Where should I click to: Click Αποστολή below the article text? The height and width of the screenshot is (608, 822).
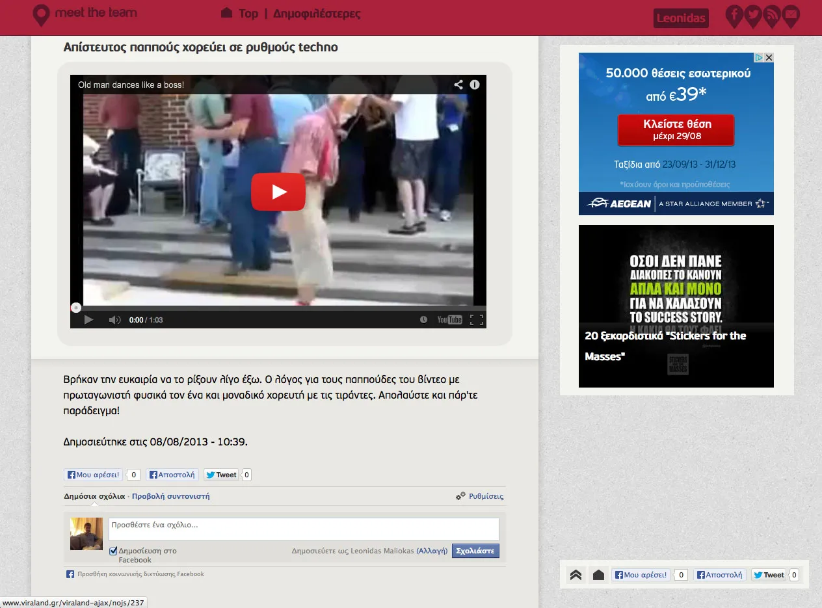pos(172,475)
